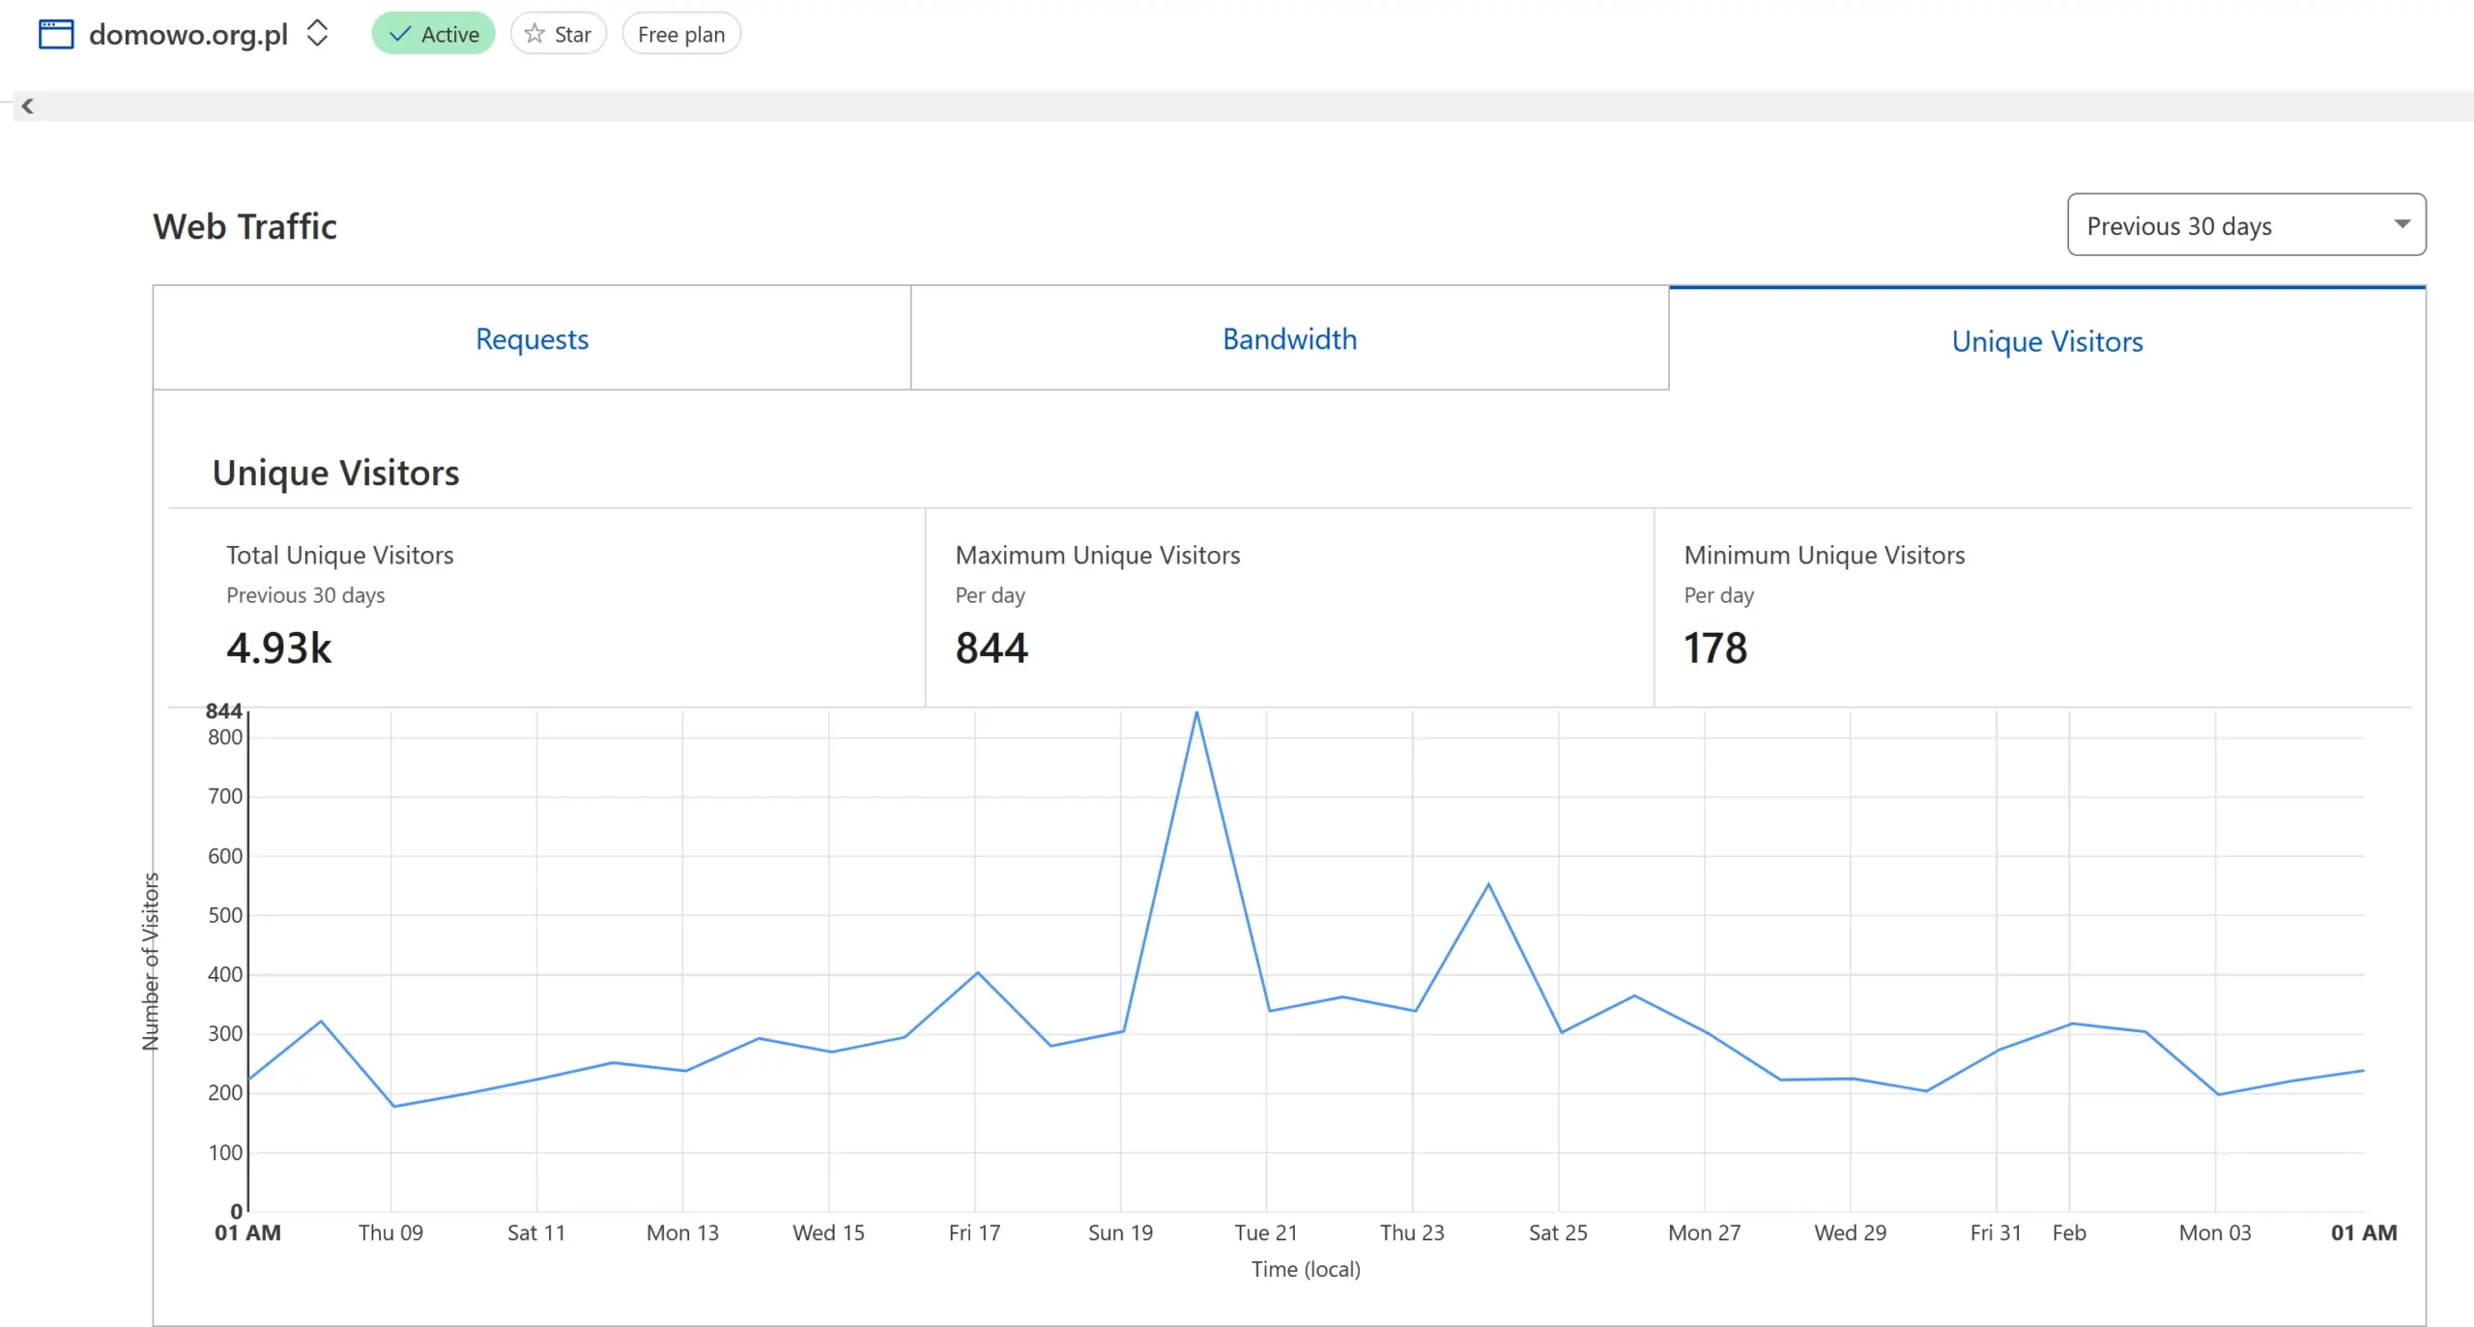The height and width of the screenshot is (1327, 2474).
Task: Click the Free plan badge
Action: pyautogui.click(x=681, y=34)
